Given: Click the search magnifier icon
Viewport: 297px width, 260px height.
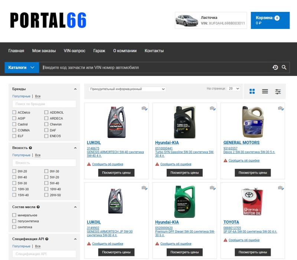Looking at the screenshot, I should pos(284,67).
